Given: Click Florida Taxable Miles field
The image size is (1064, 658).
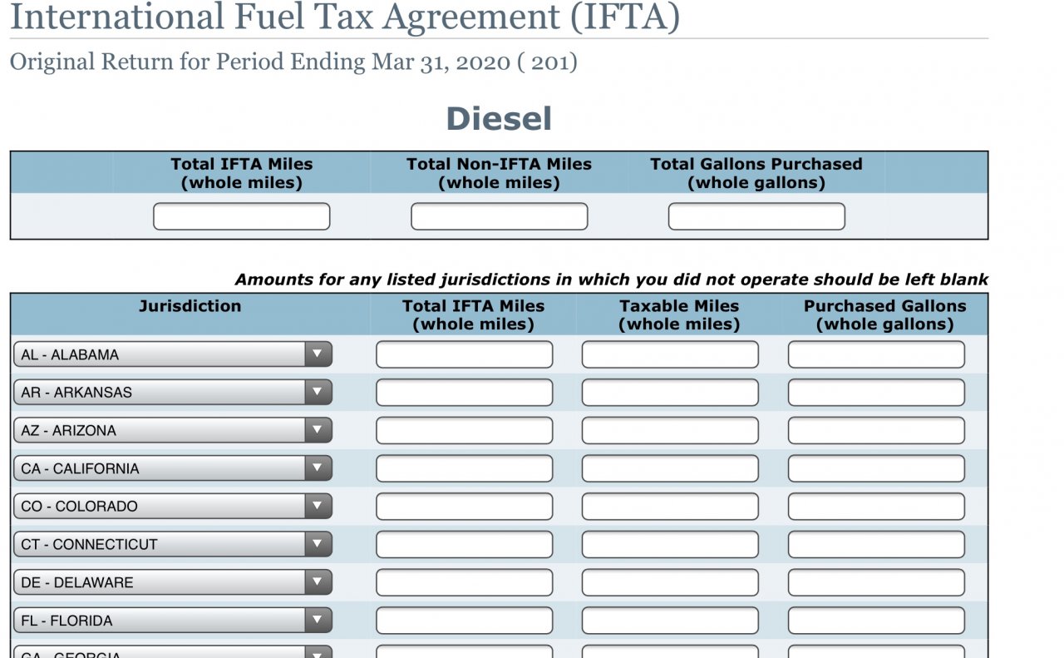Looking at the screenshot, I should coord(670,621).
